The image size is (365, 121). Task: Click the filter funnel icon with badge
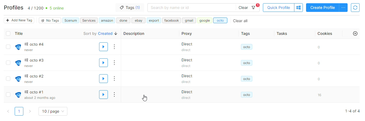coord(254,8)
